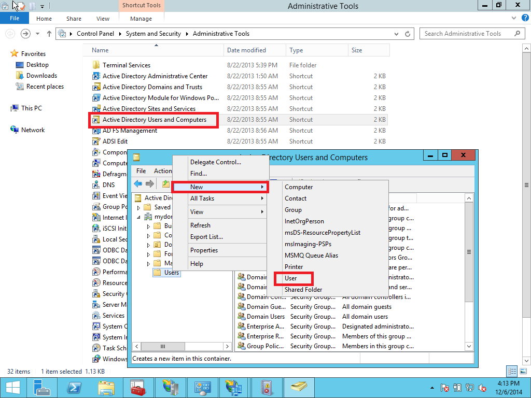This screenshot has height=398, width=531.
Task: Launch Server Manager from the taskbar
Action: (x=42, y=387)
